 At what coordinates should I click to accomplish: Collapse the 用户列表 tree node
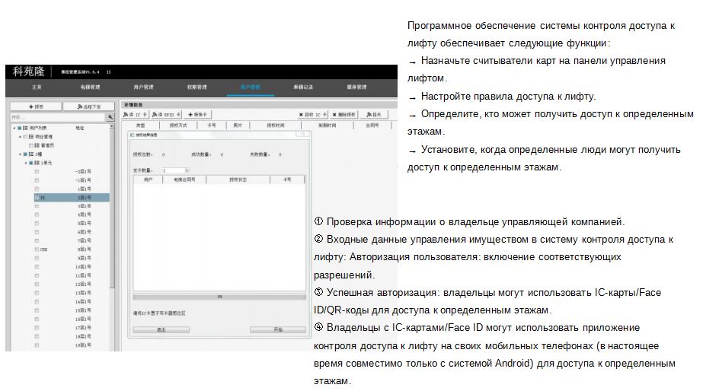14,128
